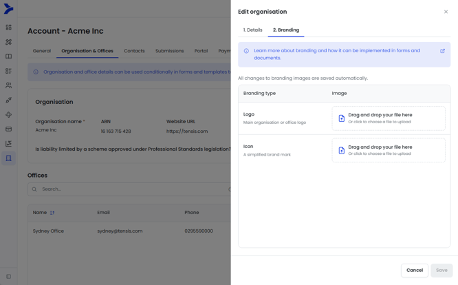458x285 pixels.
Task: Switch to the 1. Details tab
Action: tap(252, 30)
